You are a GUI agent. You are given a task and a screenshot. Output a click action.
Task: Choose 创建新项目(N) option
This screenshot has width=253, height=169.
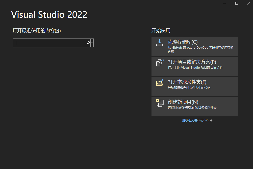195,106
